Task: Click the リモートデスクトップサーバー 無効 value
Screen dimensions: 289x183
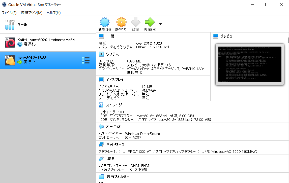Action: [x=146, y=94]
